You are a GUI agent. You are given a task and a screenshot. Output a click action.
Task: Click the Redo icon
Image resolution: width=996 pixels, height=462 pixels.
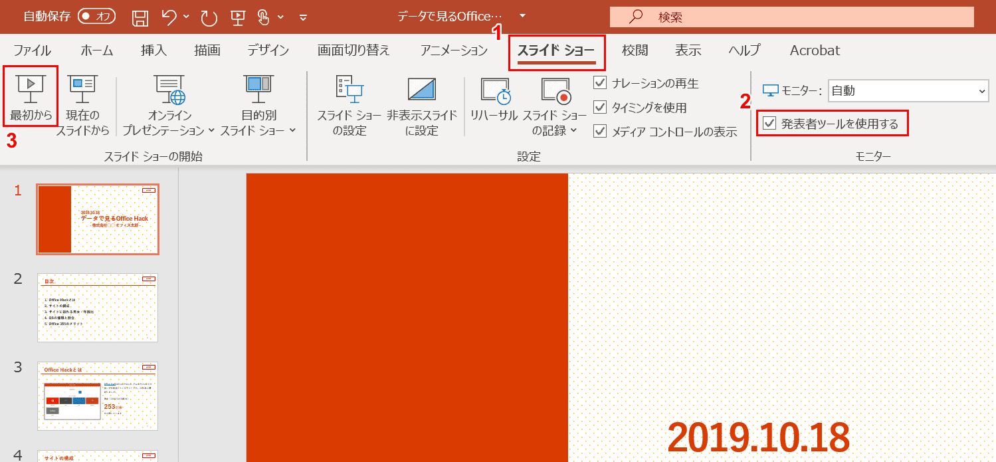click(209, 17)
